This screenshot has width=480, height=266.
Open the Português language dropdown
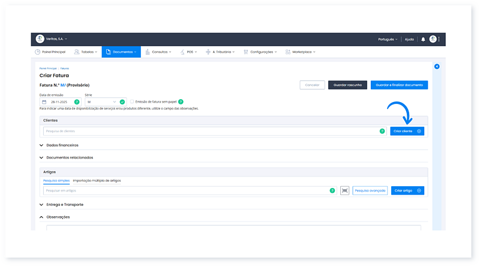click(387, 39)
